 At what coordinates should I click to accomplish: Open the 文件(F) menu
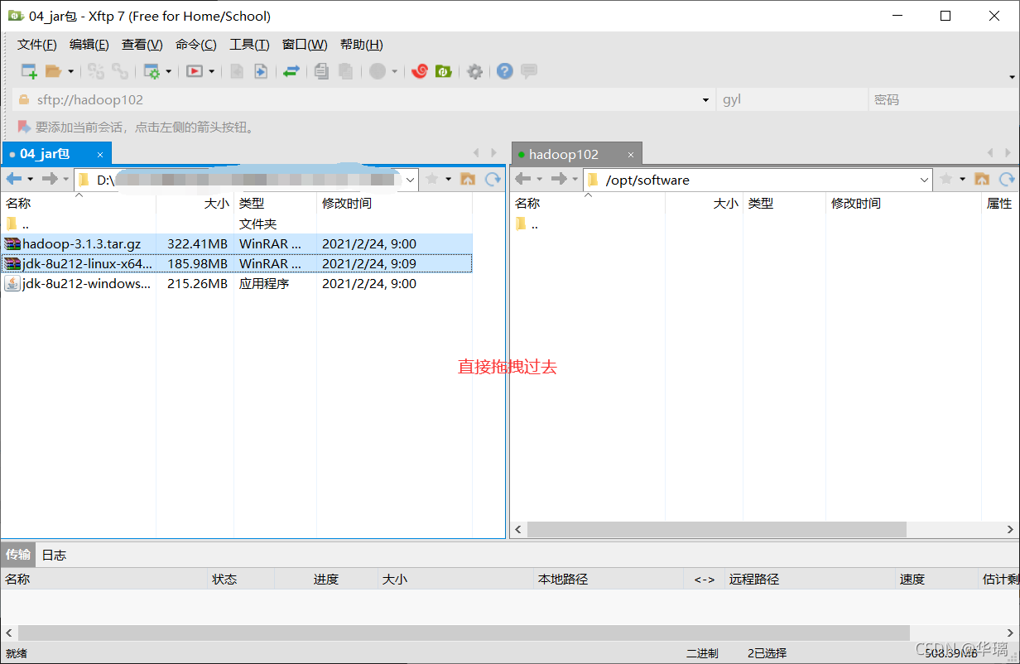(37, 45)
